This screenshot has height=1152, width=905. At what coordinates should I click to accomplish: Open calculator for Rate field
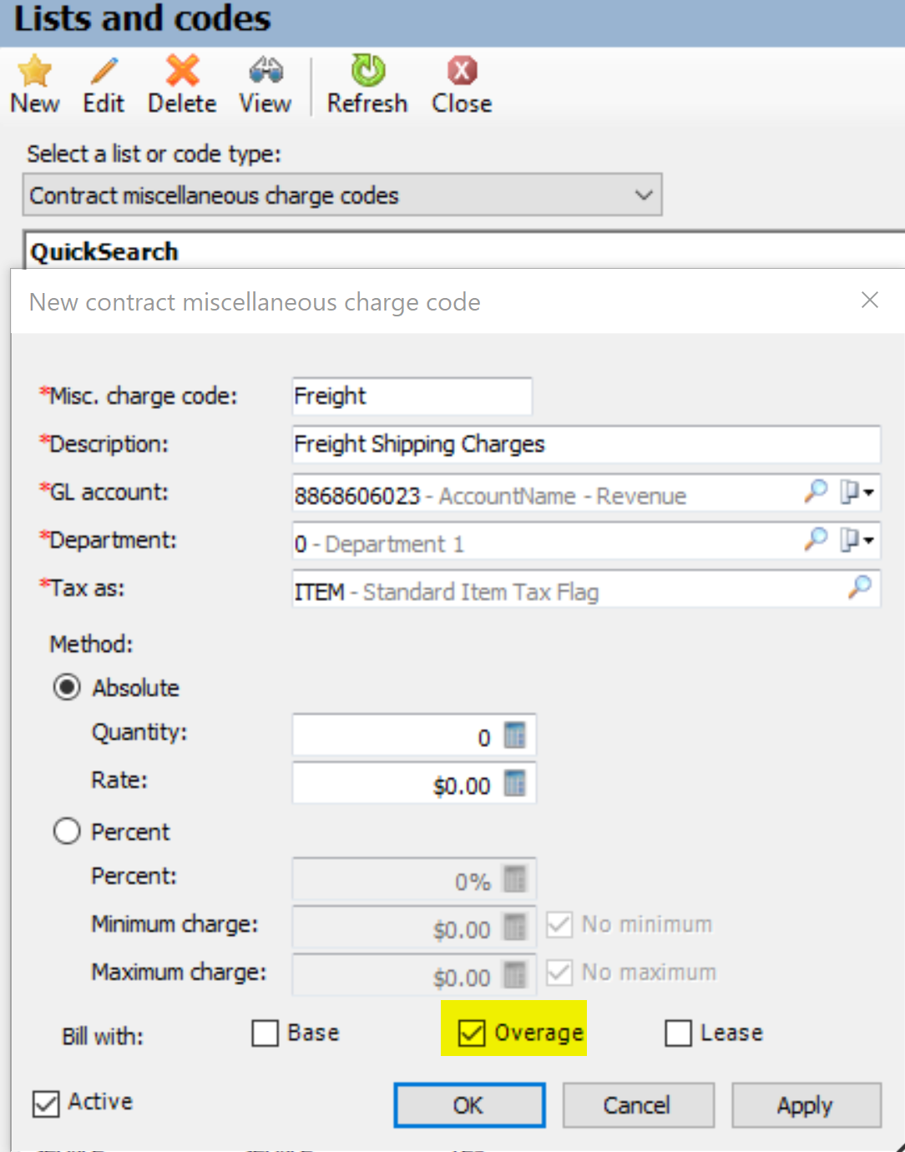tap(515, 784)
